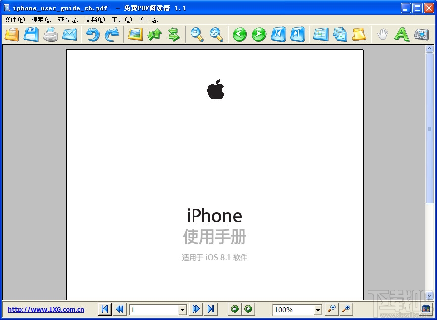Open the 查看(V) menu
This screenshot has width=437, height=320.
tap(68, 20)
